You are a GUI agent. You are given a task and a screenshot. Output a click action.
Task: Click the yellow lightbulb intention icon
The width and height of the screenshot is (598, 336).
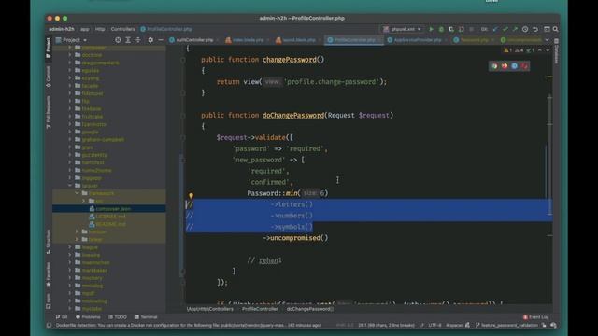(191, 196)
